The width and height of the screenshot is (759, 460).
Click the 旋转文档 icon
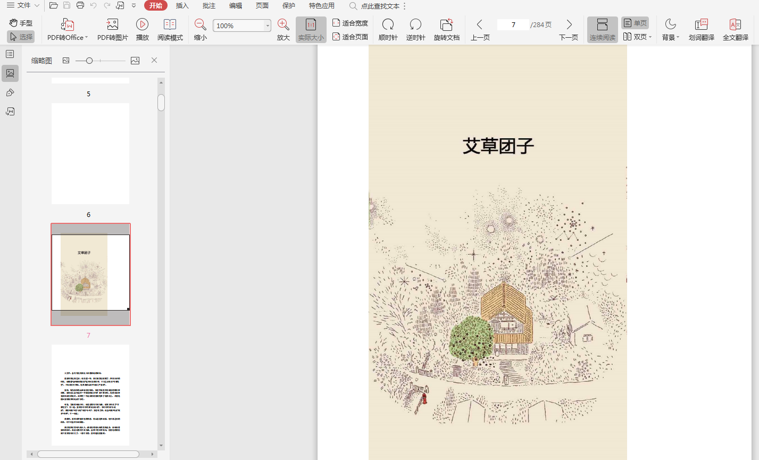[x=446, y=24]
